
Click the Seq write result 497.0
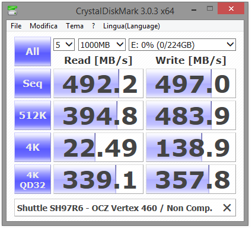pyautogui.click(x=191, y=83)
